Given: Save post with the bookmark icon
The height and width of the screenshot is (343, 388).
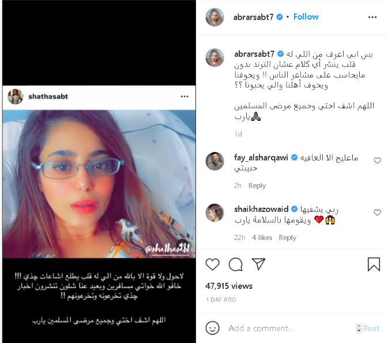Looking at the screenshot, I should point(374,264).
